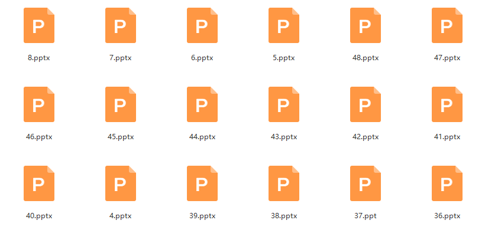485x230 pixels.
Task: Click the file name text 44.pptx
Action: tap(202, 137)
